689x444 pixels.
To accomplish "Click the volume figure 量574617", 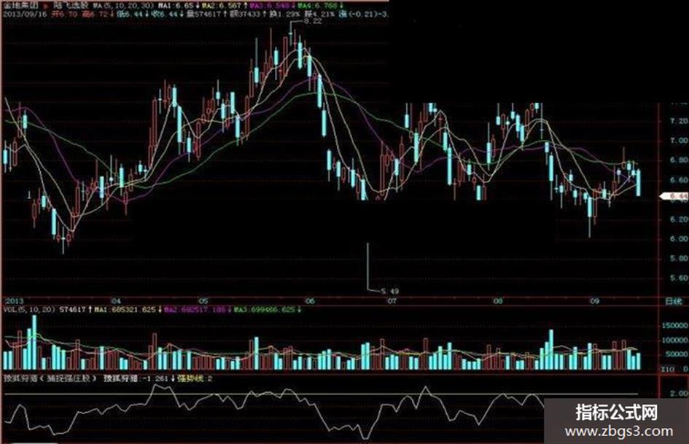I will (x=206, y=14).
